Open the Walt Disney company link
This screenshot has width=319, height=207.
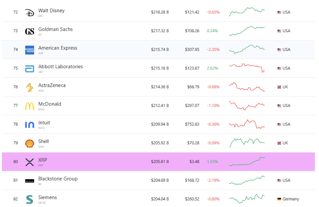click(x=52, y=11)
